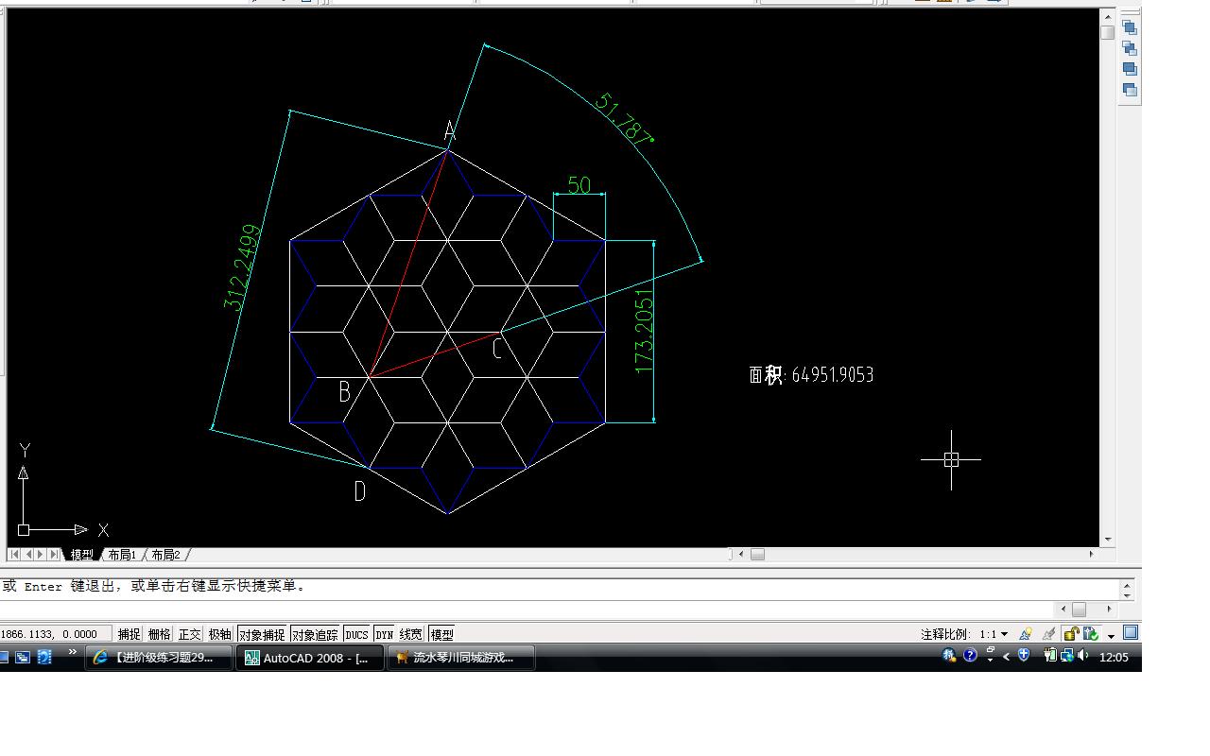Click the 173.2051 dimension text
Screen dimensions: 1210x756
pyautogui.click(x=645, y=330)
